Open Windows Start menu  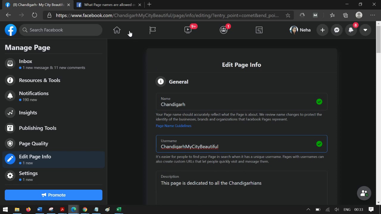pyautogui.click(x=5, y=210)
